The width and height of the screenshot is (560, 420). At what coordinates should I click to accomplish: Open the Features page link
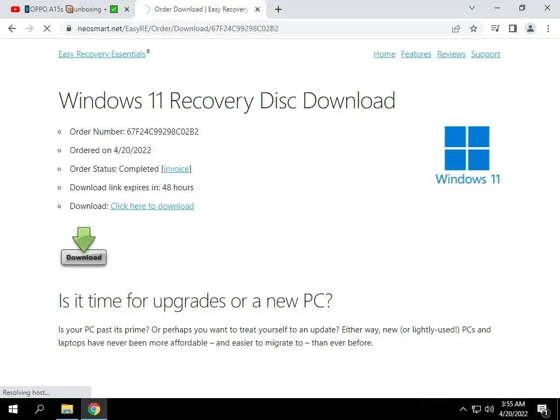pyautogui.click(x=416, y=54)
